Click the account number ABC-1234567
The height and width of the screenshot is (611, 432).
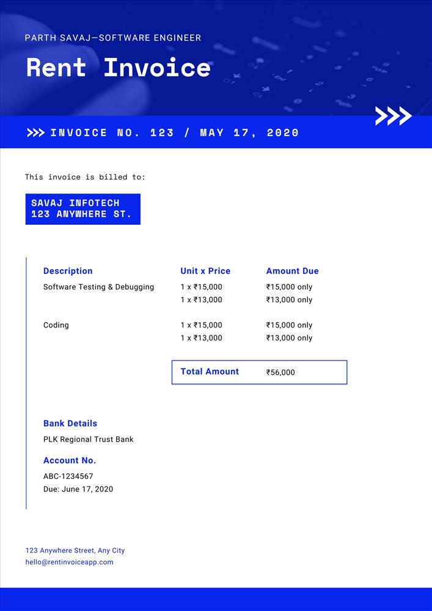[x=68, y=476]
